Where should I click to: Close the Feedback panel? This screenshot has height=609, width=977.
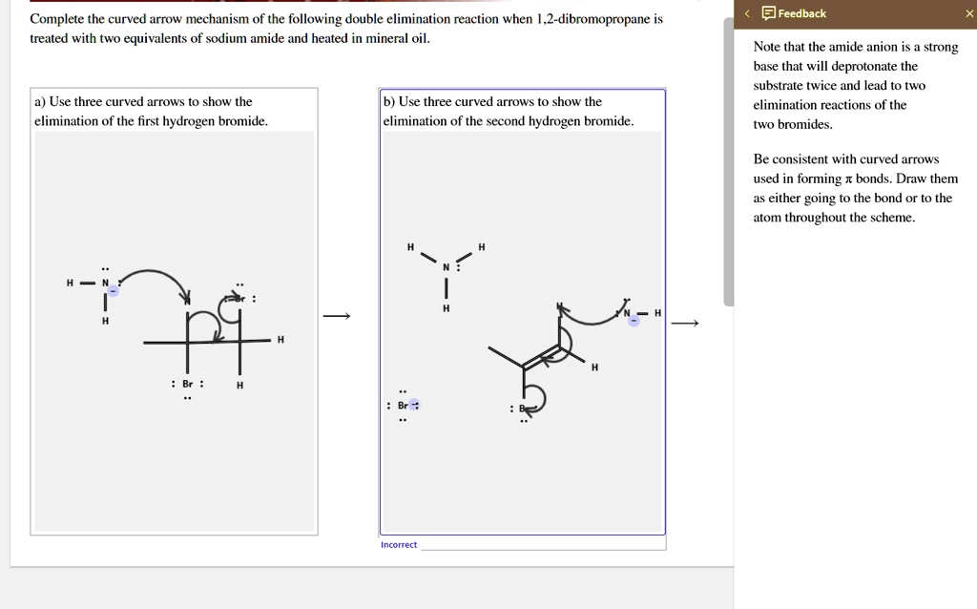(967, 13)
